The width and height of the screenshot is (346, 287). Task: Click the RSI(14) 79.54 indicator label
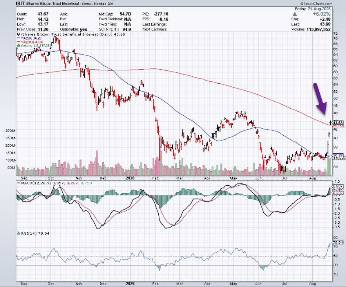(x=35, y=233)
